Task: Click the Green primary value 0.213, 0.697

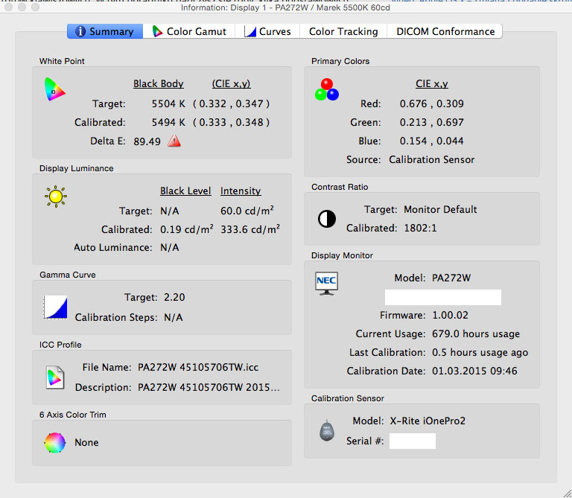Action: [431, 122]
